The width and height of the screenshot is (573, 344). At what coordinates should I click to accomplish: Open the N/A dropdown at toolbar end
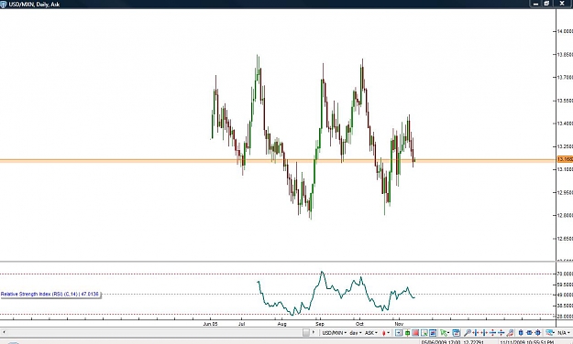(x=563, y=333)
